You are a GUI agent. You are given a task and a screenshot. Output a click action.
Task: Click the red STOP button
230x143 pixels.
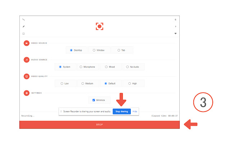(x=100, y=125)
